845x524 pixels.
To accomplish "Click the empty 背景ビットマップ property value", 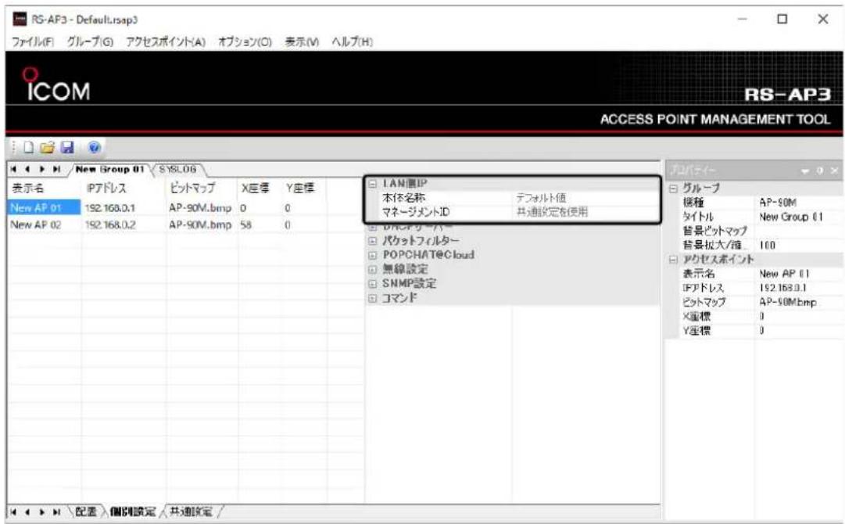I will pyautogui.click(x=800, y=231).
